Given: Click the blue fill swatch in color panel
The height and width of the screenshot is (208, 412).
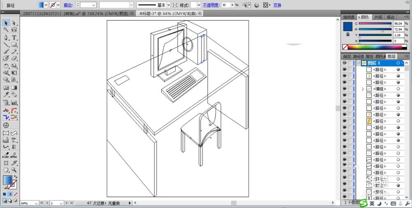Looking at the screenshot, I should [x=348, y=27].
